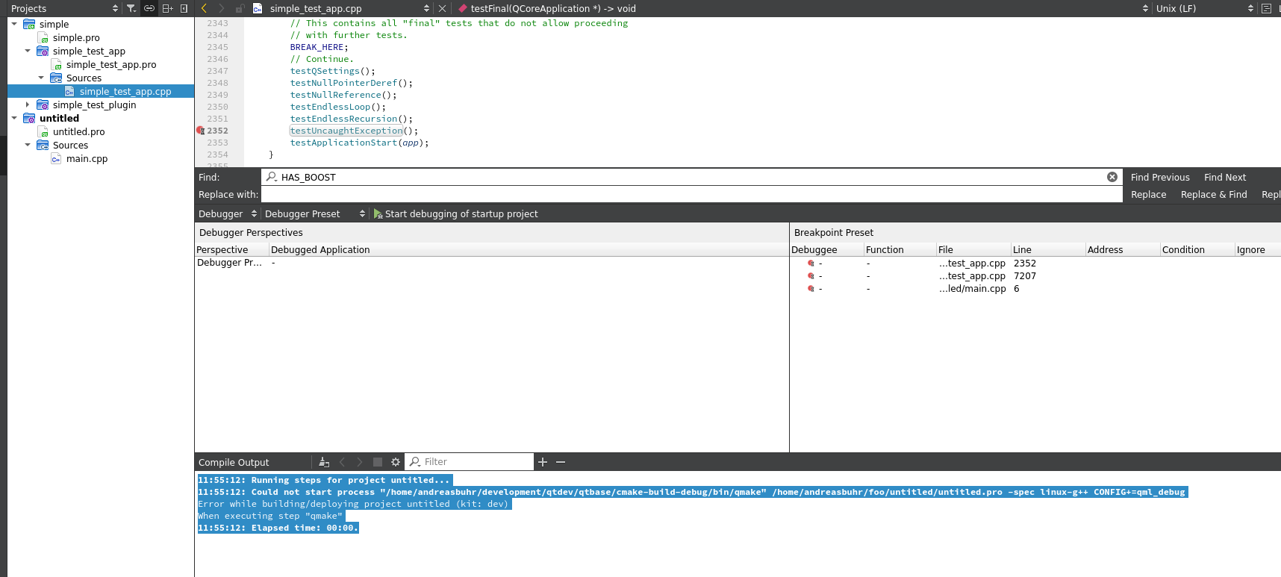This screenshot has width=1281, height=577.
Task: Clear the HAS_BOOST find field
Action: (x=1112, y=177)
